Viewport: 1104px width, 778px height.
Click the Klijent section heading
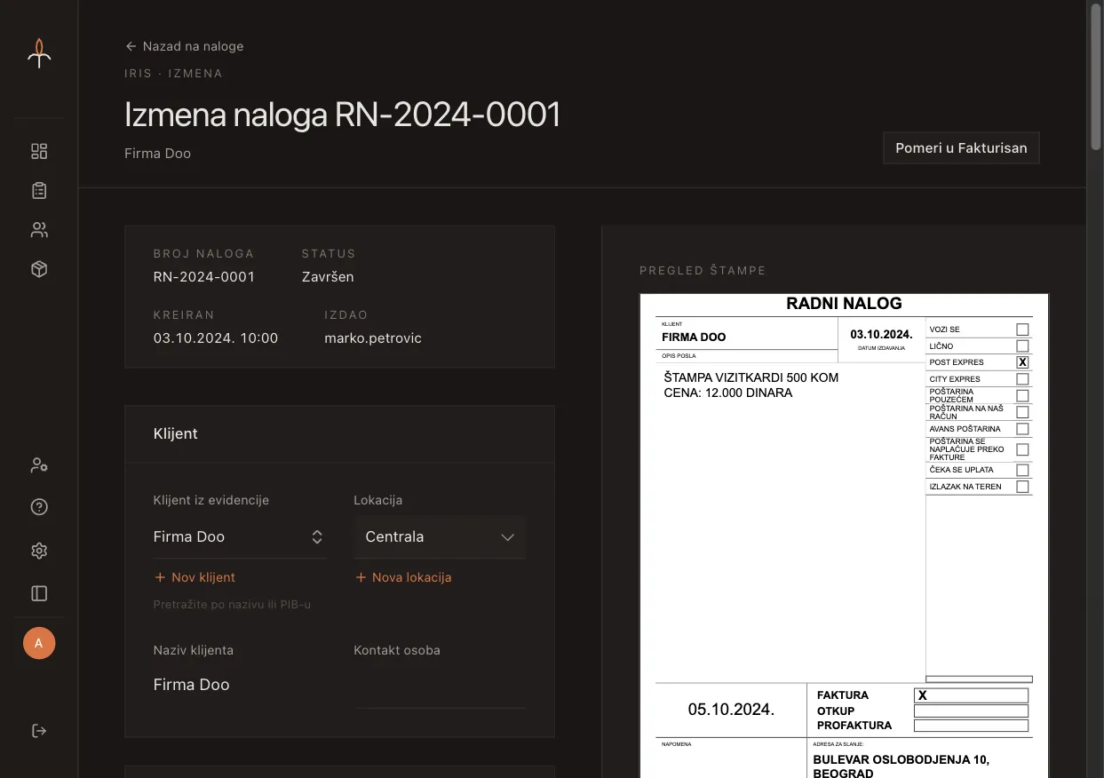click(x=176, y=434)
